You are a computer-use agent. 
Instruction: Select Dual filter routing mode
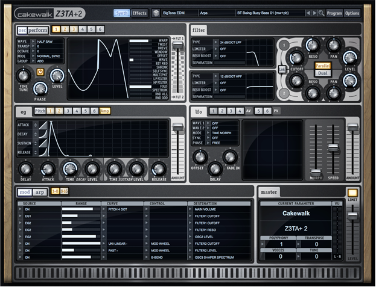click(x=323, y=73)
